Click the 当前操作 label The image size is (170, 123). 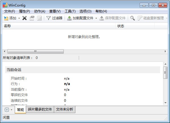[19, 90]
